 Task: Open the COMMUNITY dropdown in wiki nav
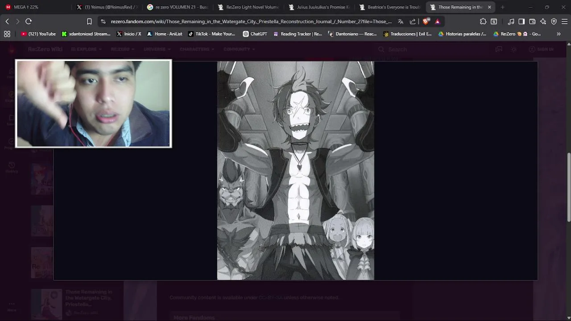(239, 49)
